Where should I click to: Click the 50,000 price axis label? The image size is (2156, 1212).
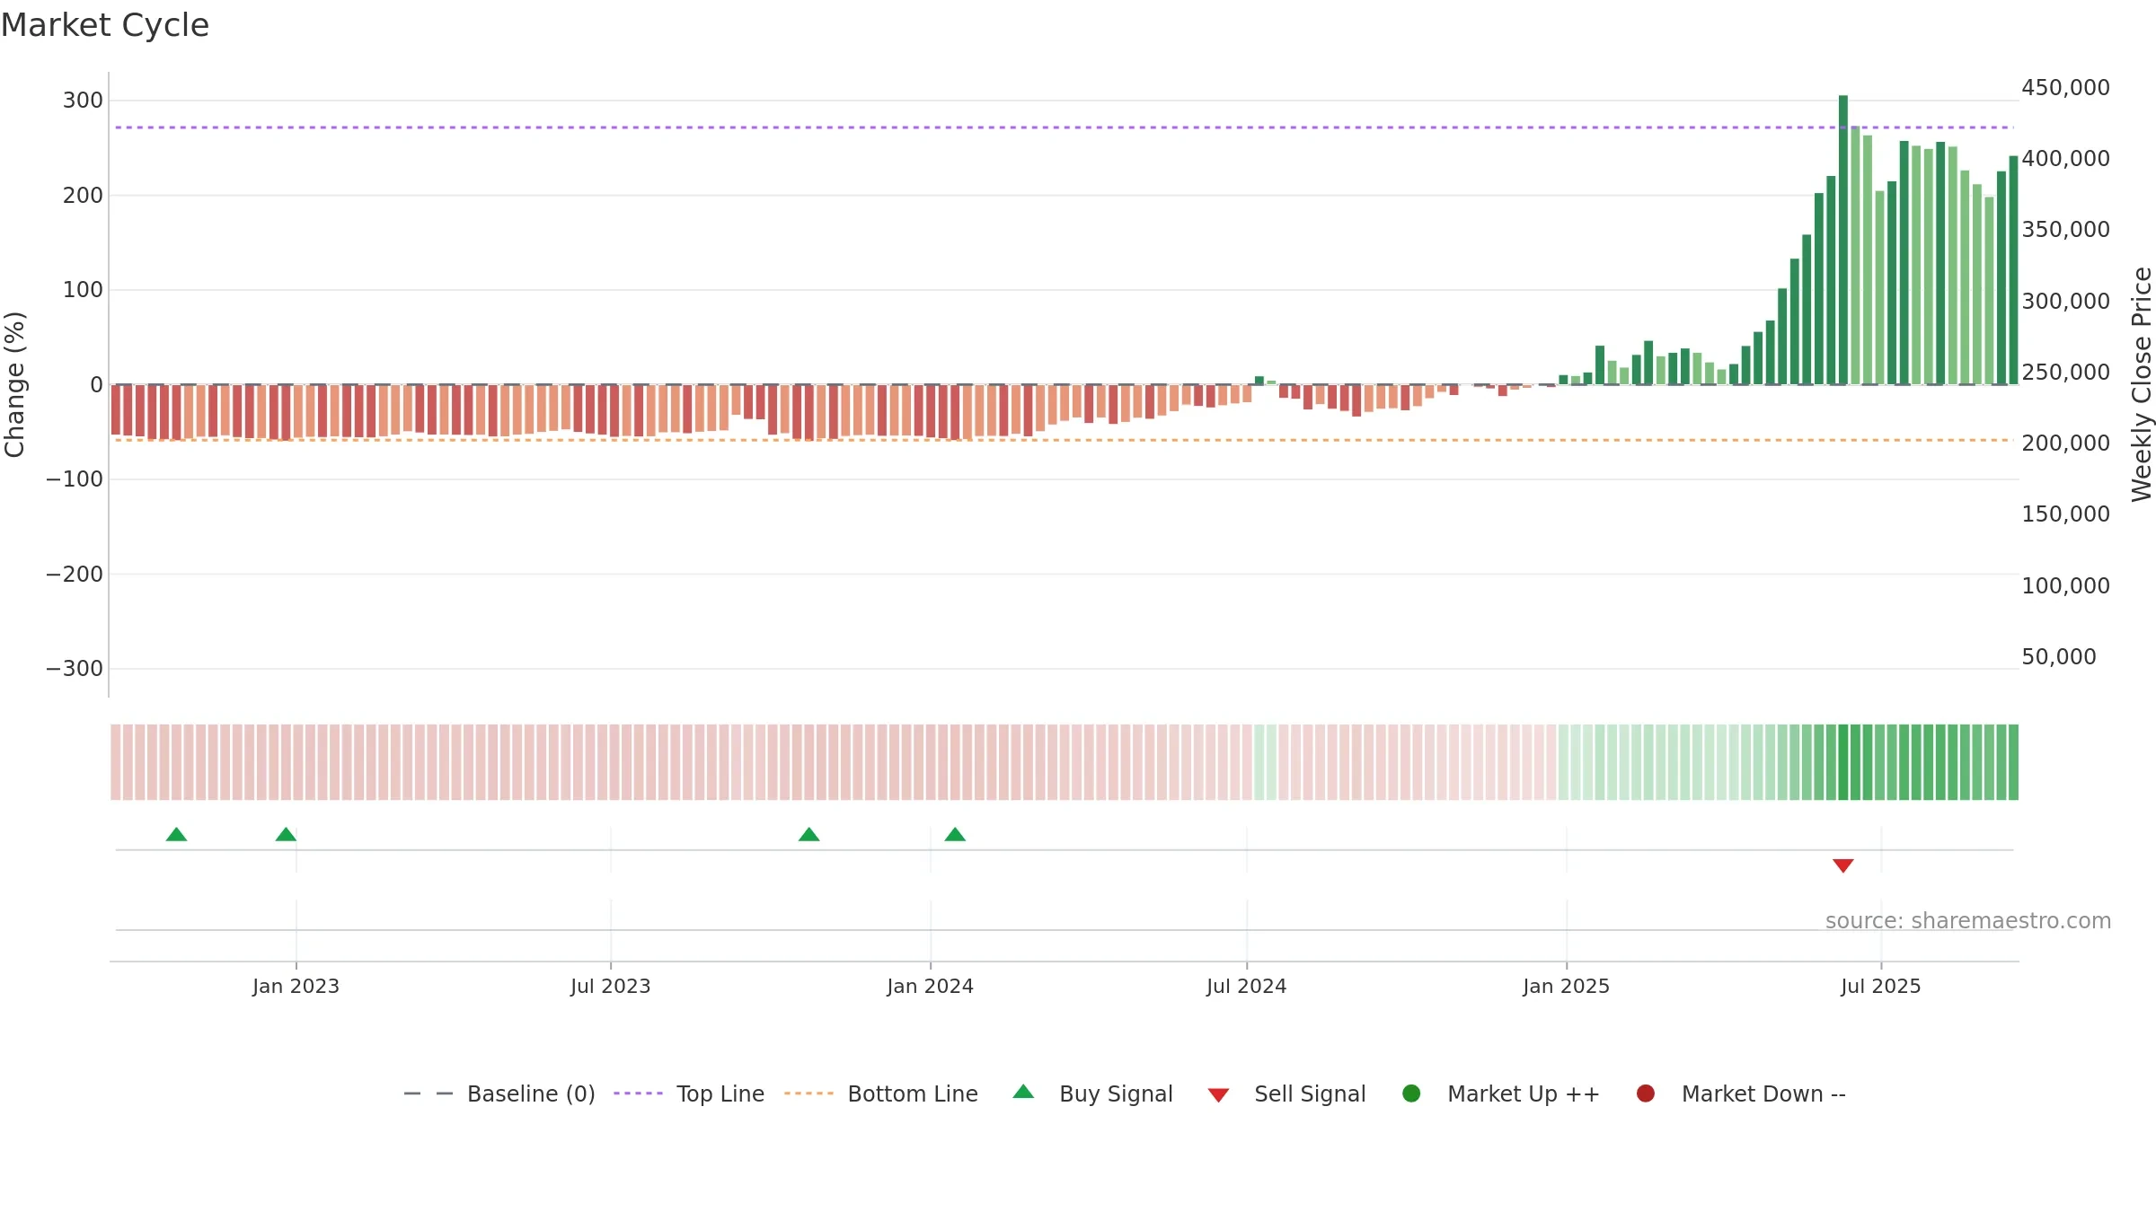(2059, 657)
